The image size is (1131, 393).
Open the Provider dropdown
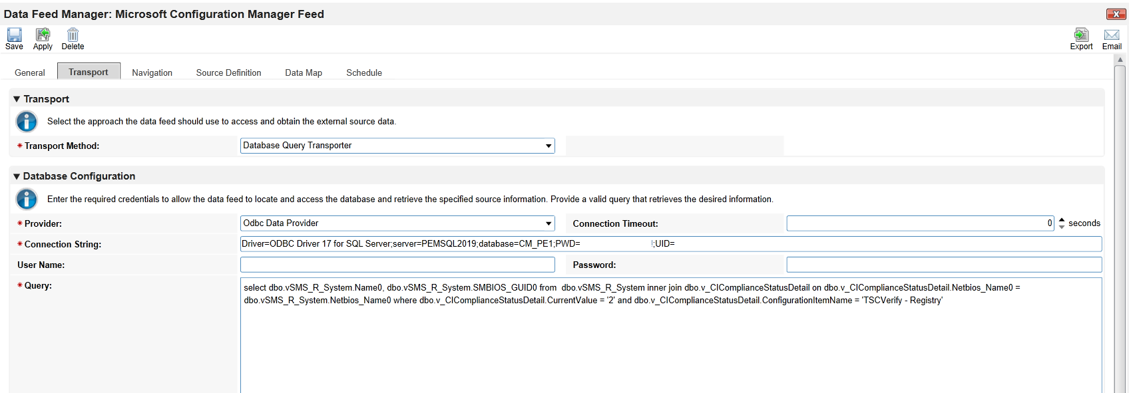pos(397,223)
